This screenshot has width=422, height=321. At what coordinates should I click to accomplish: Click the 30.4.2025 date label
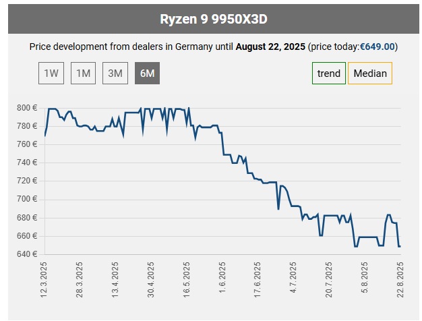click(151, 280)
